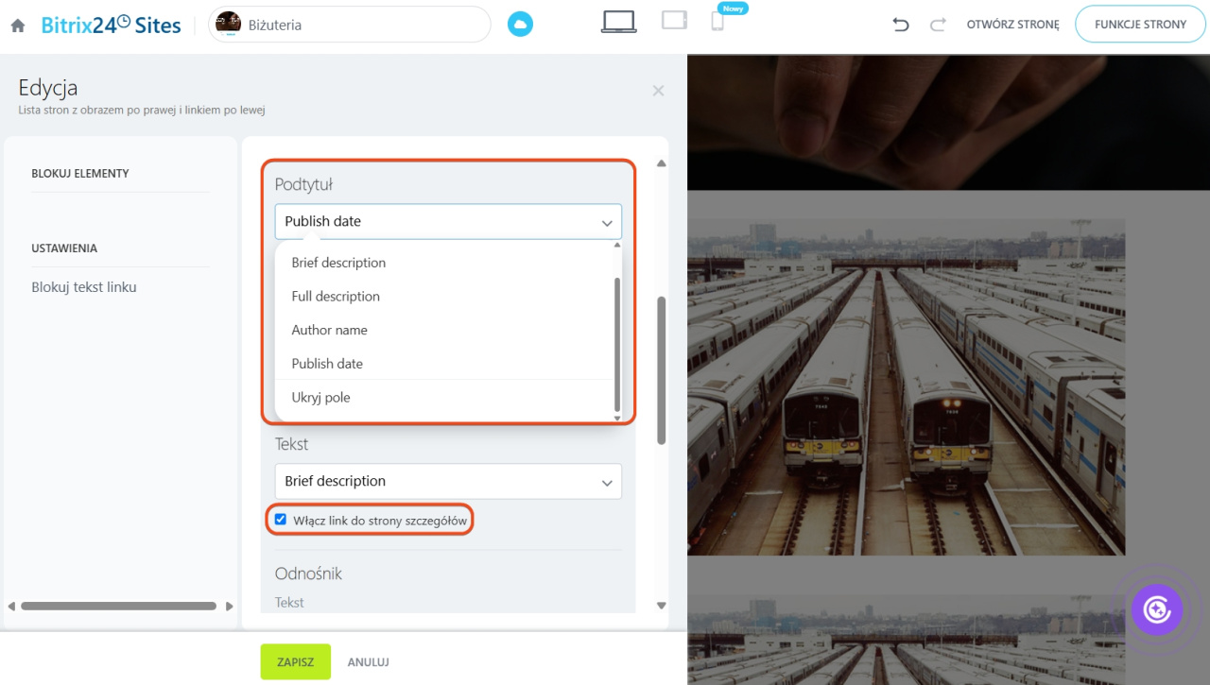This screenshot has height=685, width=1210.
Task: Open the purple CoPilot assistant icon
Action: point(1157,609)
